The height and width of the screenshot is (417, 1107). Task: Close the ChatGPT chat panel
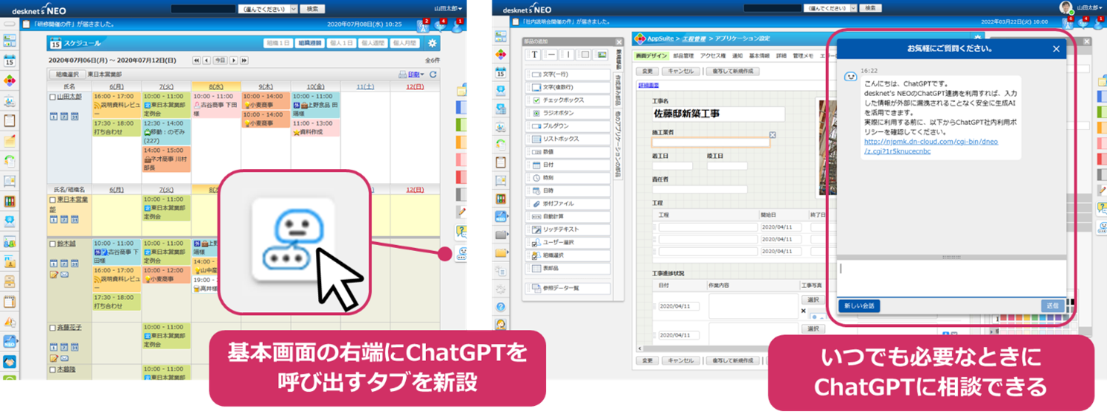point(1056,49)
